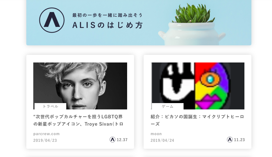Click the 12.37 token amount
Screen dimensions: 272x157
tap(122, 140)
